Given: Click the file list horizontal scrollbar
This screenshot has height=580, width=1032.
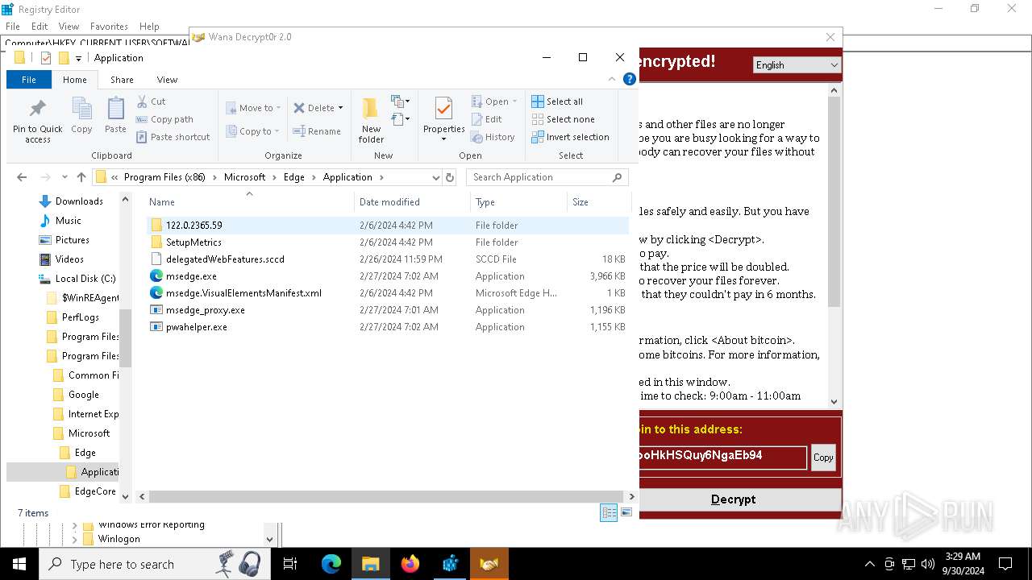Looking at the screenshot, I should pos(387,497).
